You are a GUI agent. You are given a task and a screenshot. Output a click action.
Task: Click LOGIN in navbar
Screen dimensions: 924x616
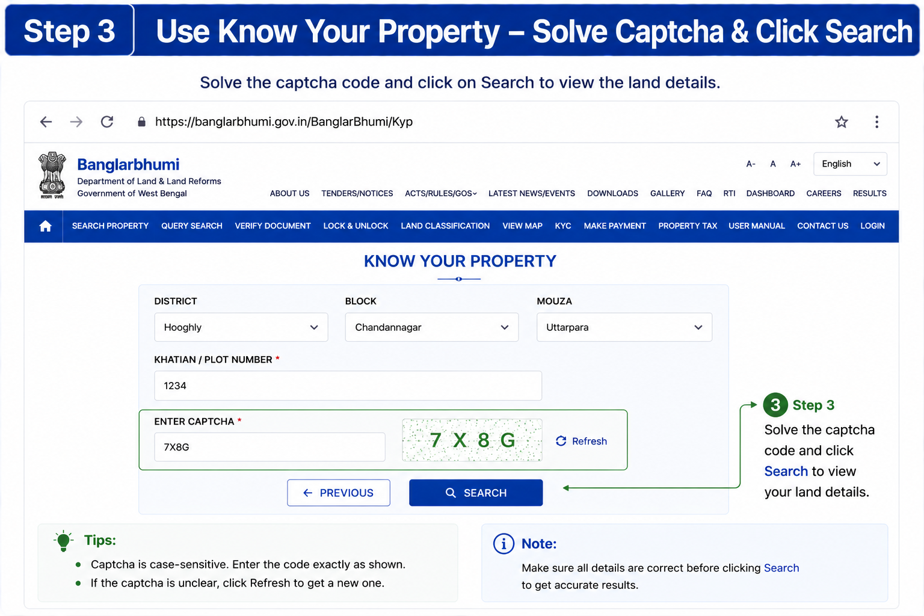coord(872,226)
